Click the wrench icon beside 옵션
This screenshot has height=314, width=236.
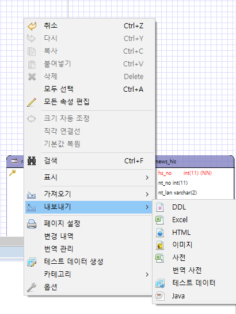pos(32,287)
